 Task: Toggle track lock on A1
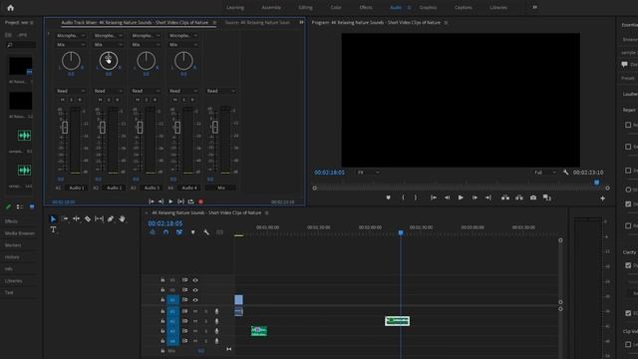coord(162,311)
